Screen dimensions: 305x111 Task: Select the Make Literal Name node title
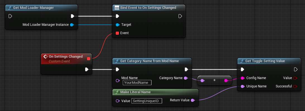136,92
